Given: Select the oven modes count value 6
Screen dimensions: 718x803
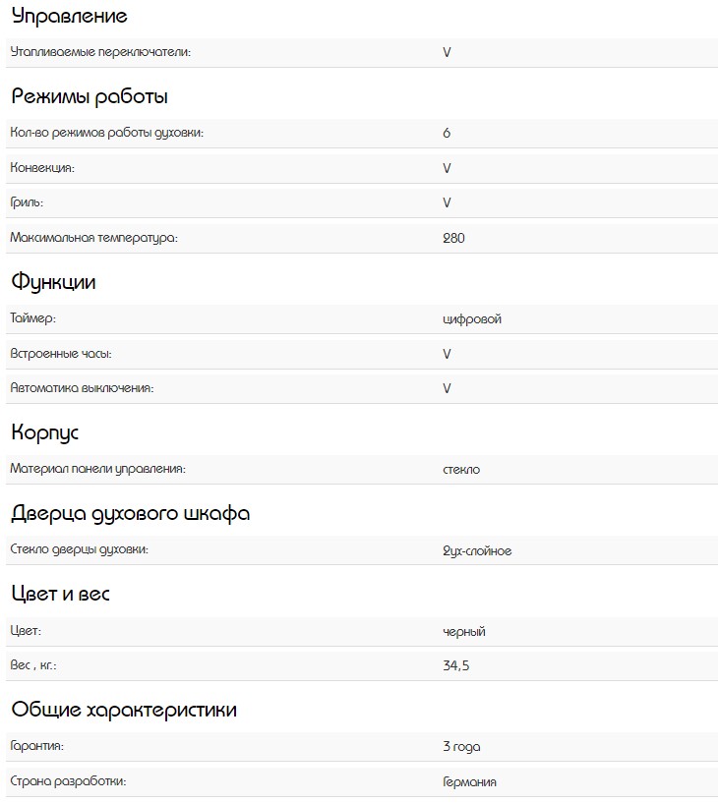Looking at the screenshot, I should [447, 133].
